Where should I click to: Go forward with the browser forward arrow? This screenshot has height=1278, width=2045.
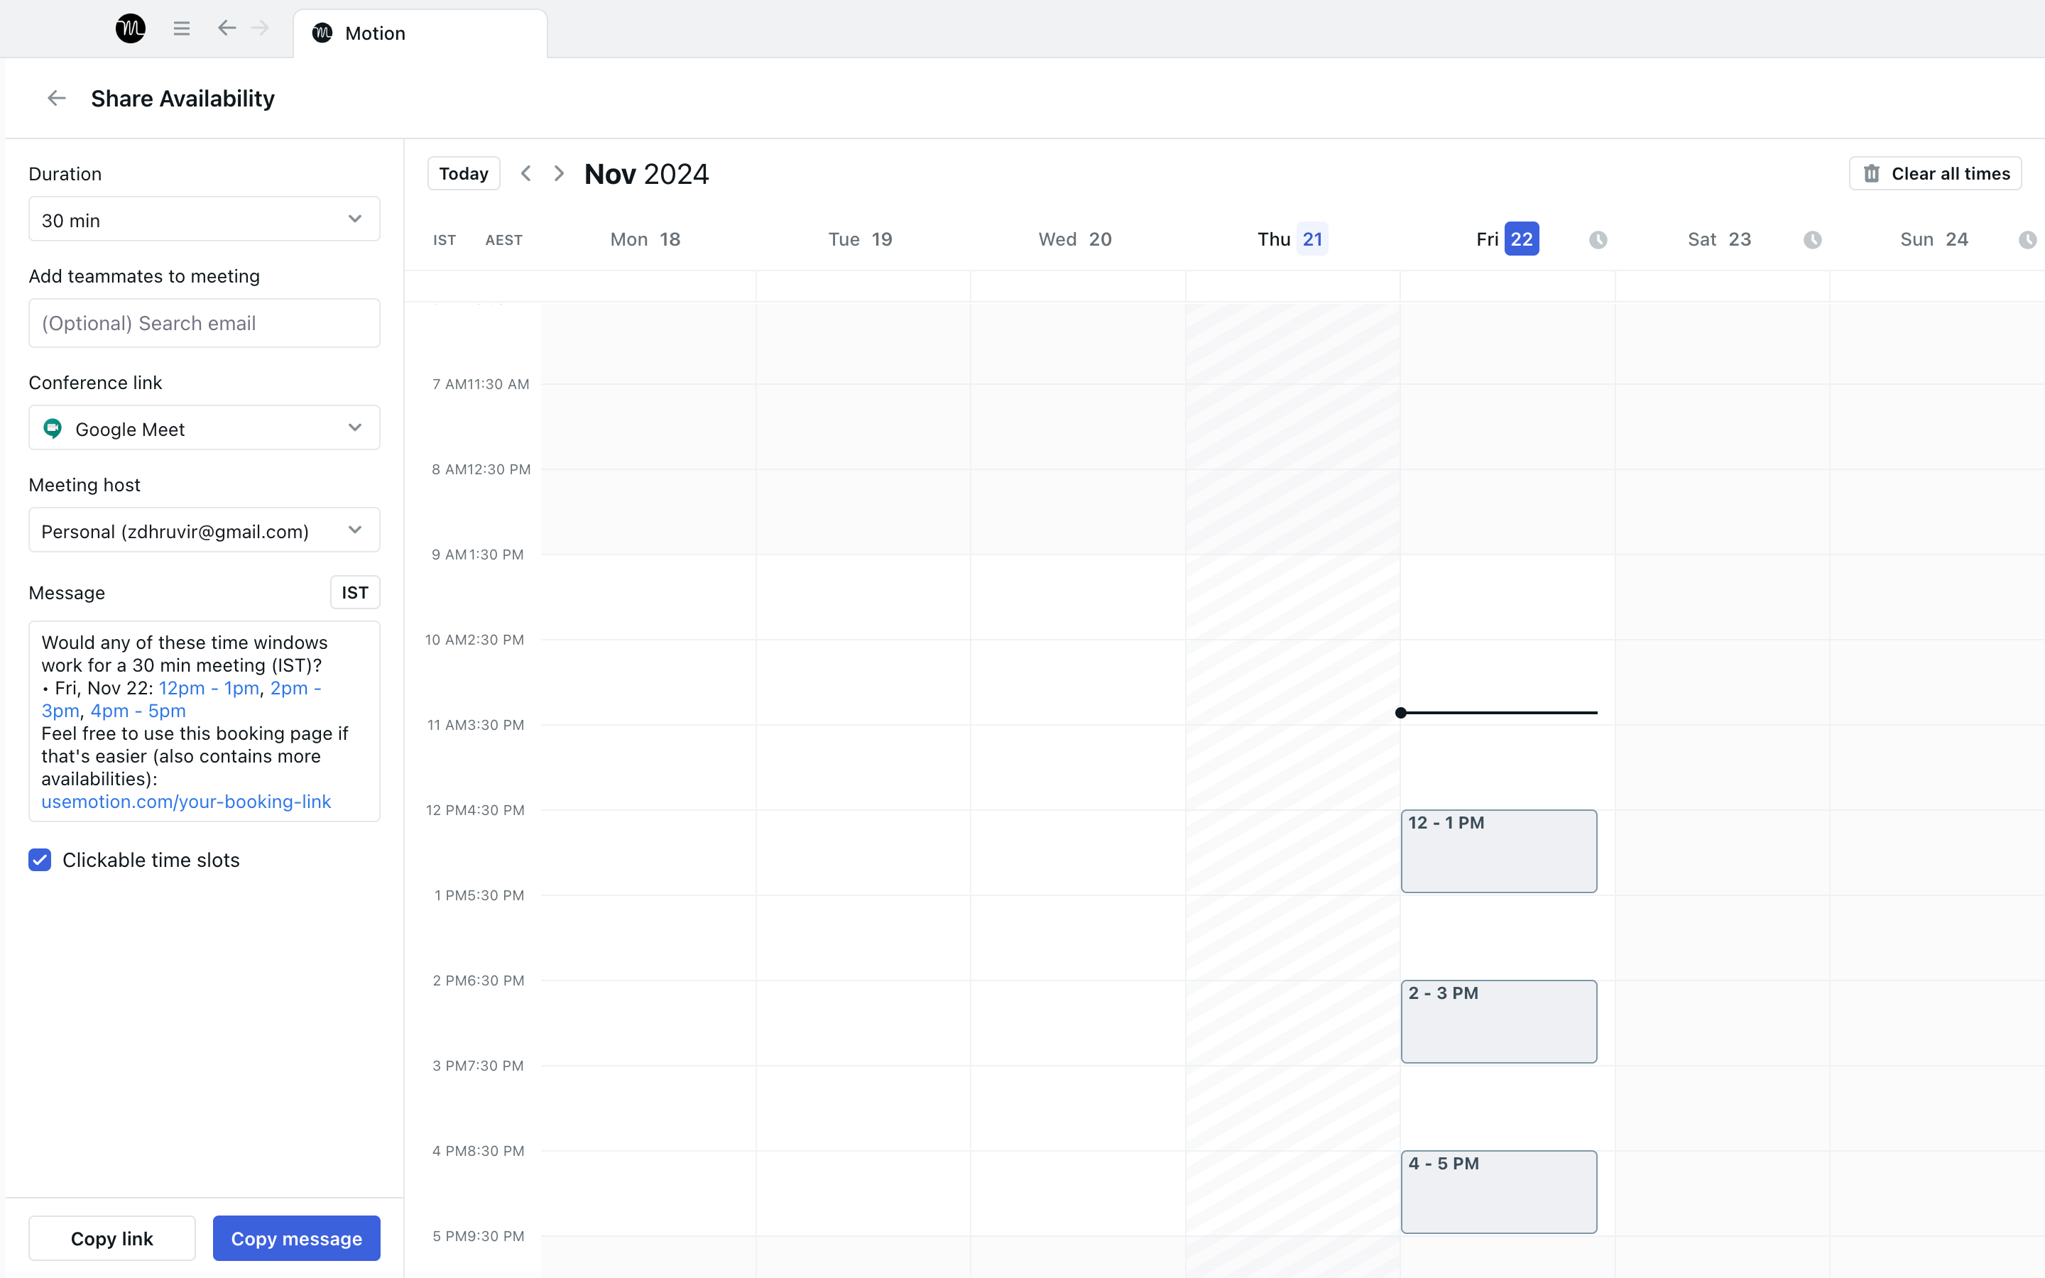coord(261,28)
